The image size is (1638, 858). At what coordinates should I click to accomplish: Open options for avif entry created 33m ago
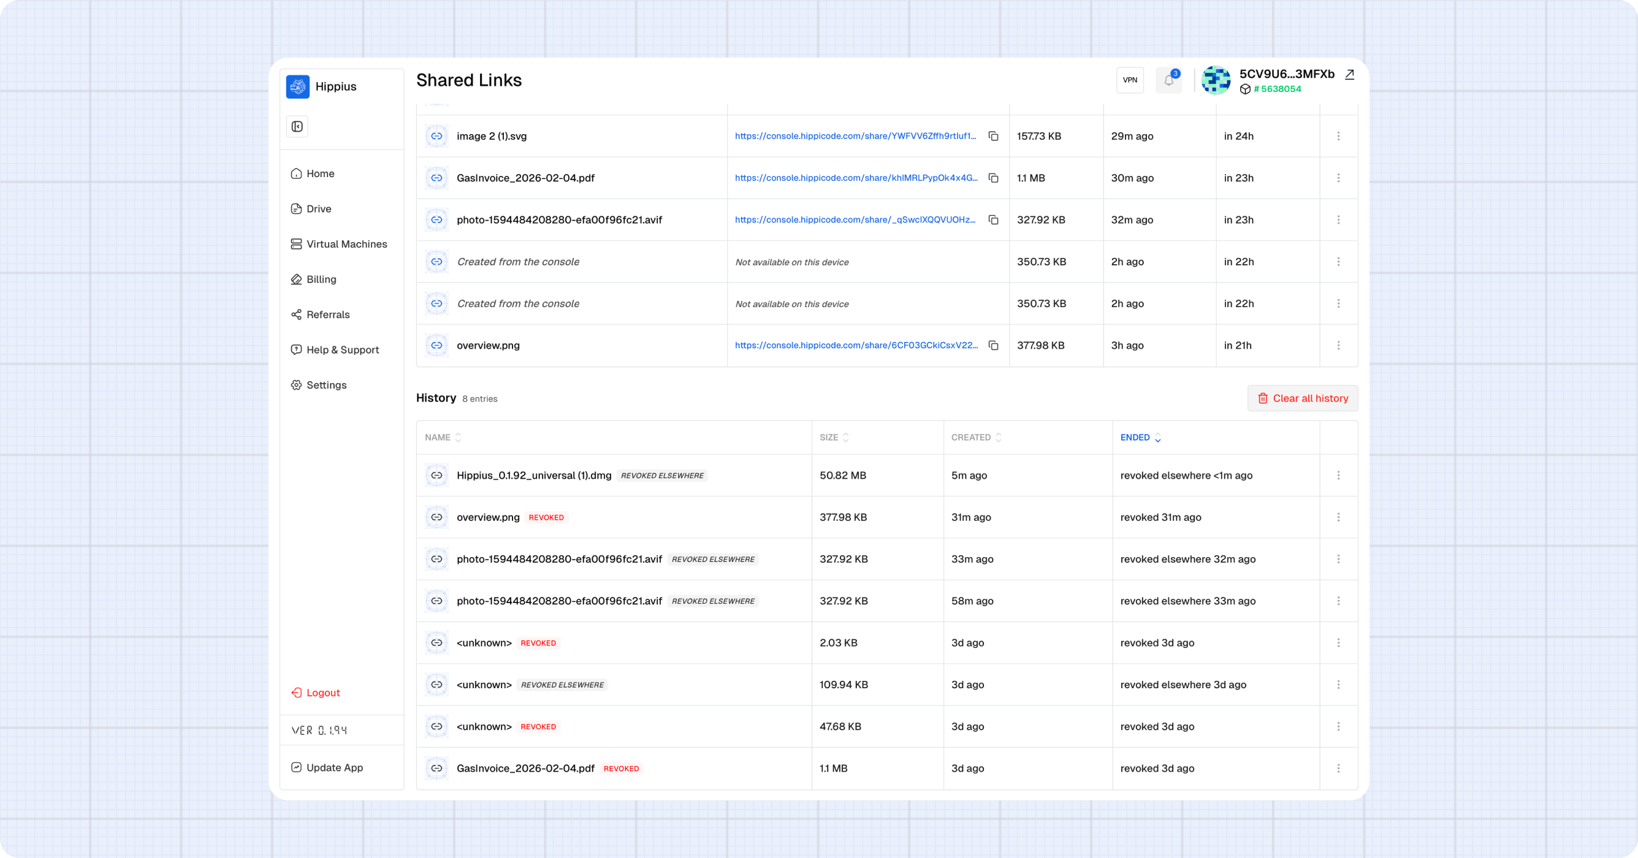[x=1338, y=560]
